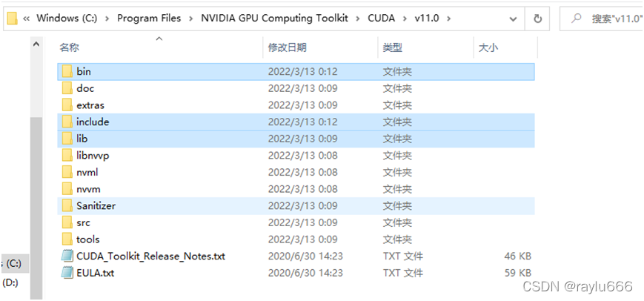
Task: Sort by the 类型 column header
Action: click(392, 47)
